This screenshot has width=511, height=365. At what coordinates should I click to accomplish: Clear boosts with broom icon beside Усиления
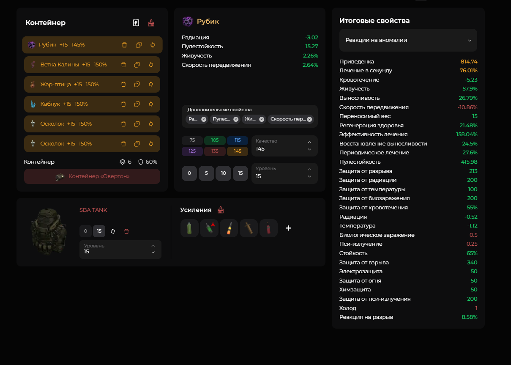coord(220,210)
